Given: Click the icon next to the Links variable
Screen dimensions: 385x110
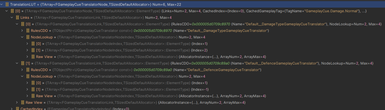Looking at the screenshot, I should click(x=17, y=18).
